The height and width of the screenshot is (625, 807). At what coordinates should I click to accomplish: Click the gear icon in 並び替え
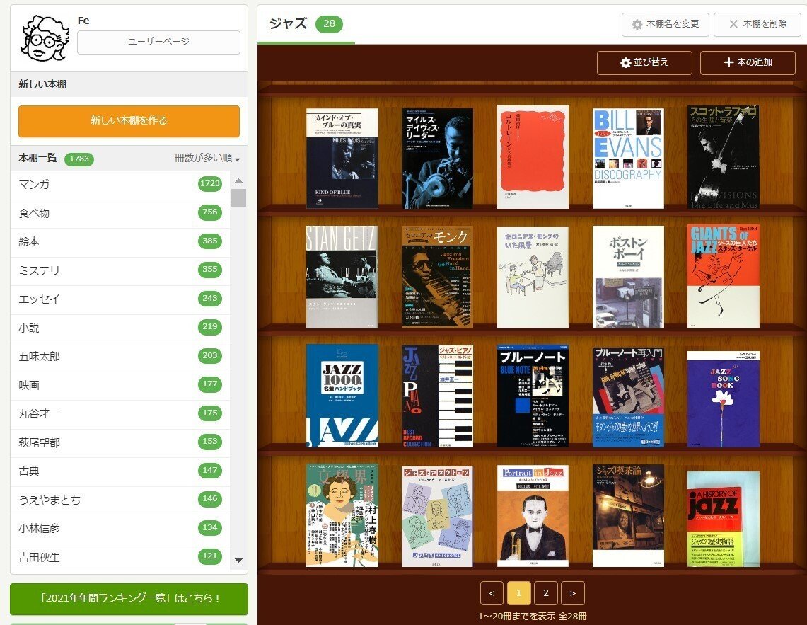point(625,62)
